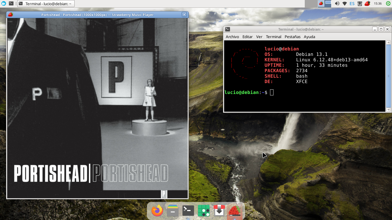Click the ES keyboard layout indicator
This screenshot has height=220, width=392.
[x=352, y=4]
